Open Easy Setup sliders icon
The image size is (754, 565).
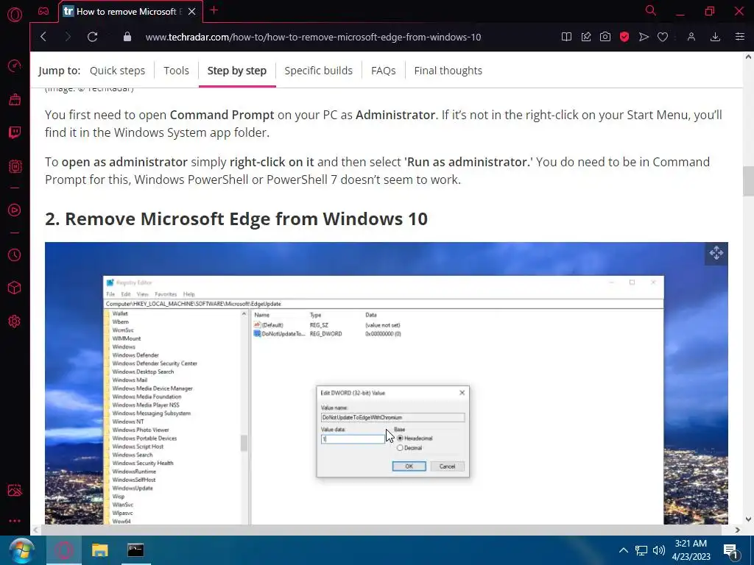coord(739,37)
